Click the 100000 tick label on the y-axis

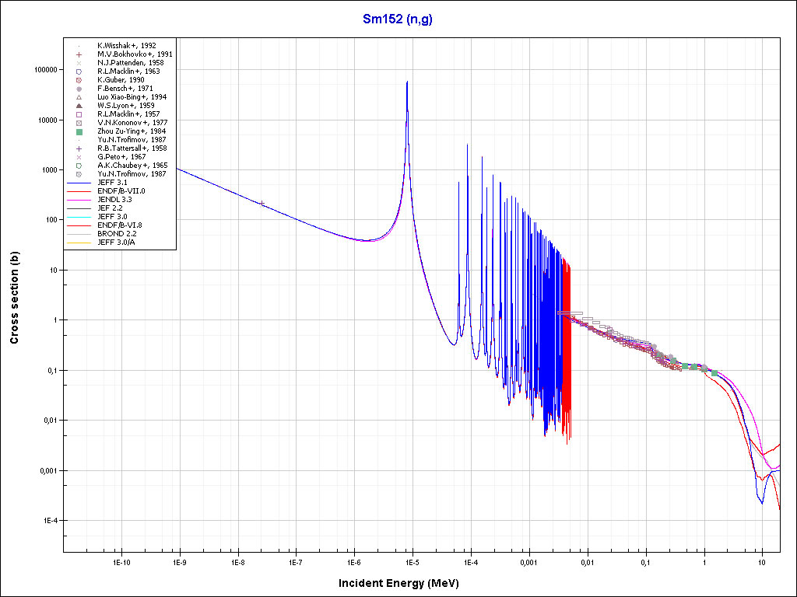point(44,70)
